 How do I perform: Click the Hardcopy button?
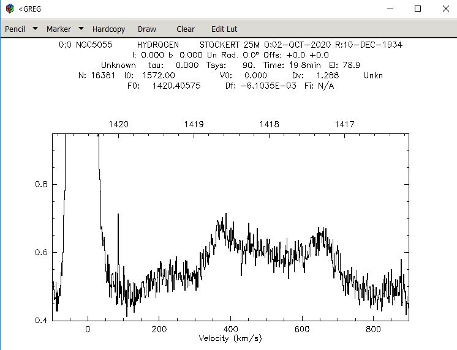tap(108, 29)
